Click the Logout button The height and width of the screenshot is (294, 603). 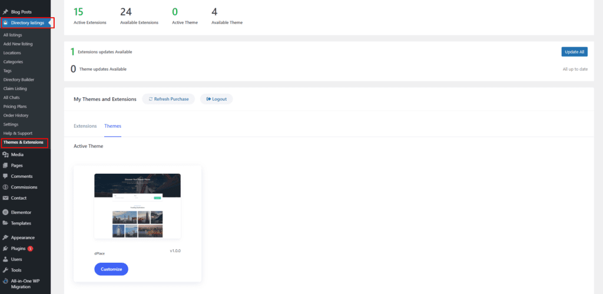[216, 99]
